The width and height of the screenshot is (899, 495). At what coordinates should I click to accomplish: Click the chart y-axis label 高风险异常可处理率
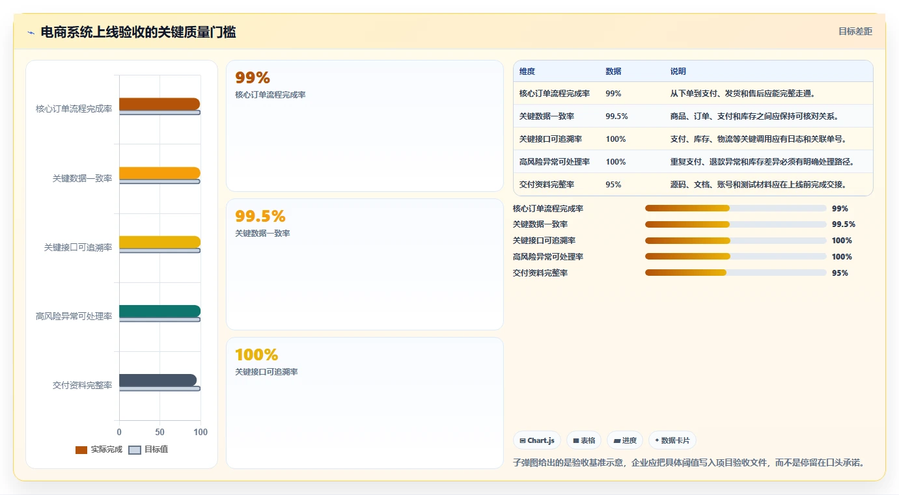point(74,316)
